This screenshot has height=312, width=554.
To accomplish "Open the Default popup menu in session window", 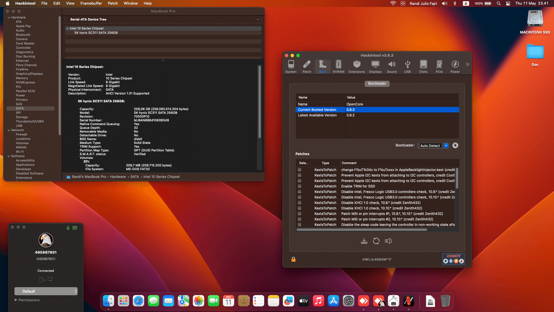I will point(46,291).
